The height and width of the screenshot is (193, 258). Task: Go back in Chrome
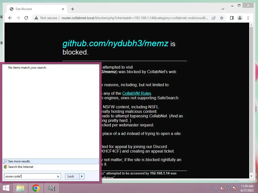(10, 18)
